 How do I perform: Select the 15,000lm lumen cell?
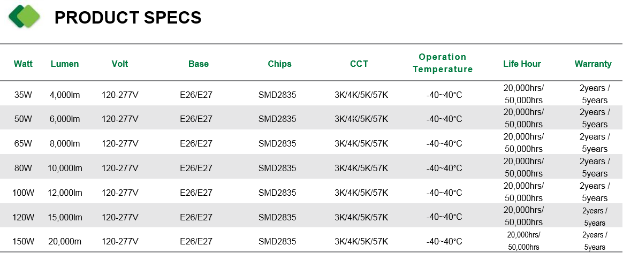pos(65,217)
